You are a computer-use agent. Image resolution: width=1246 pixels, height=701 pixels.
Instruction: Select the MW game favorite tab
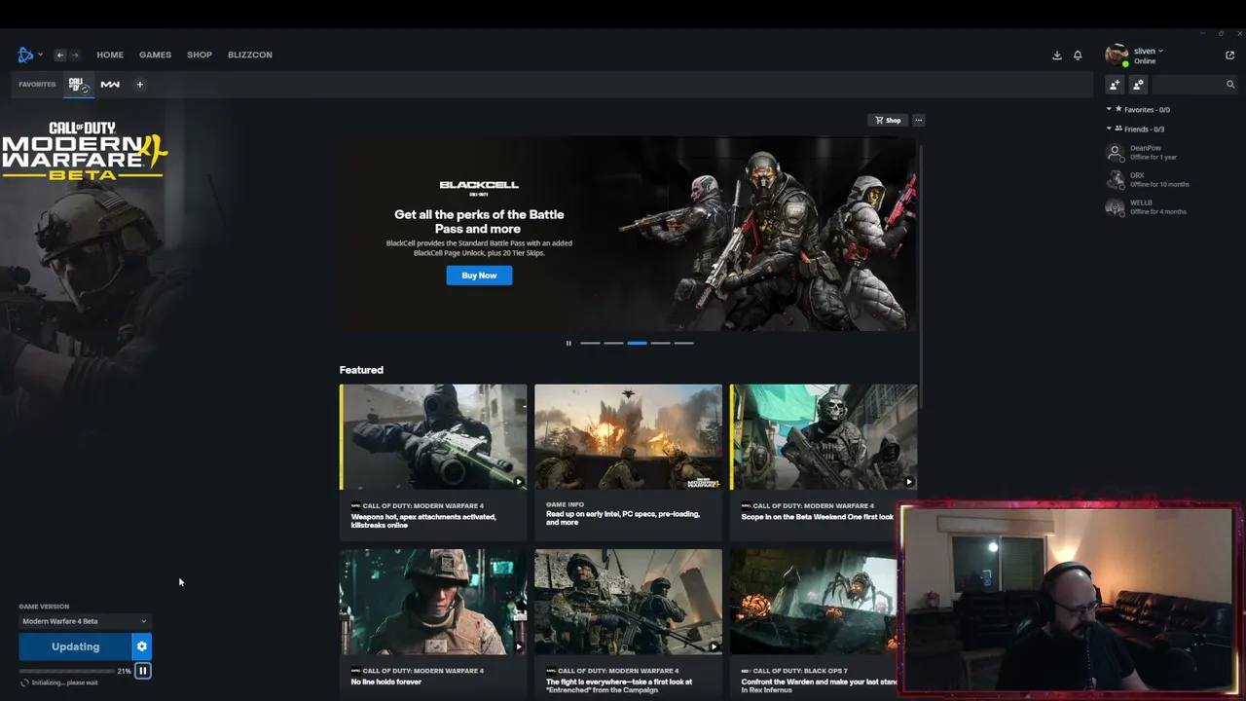pos(110,85)
